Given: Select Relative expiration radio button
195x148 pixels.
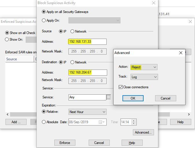Looking at the screenshot, I should pyautogui.click(x=44, y=111).
